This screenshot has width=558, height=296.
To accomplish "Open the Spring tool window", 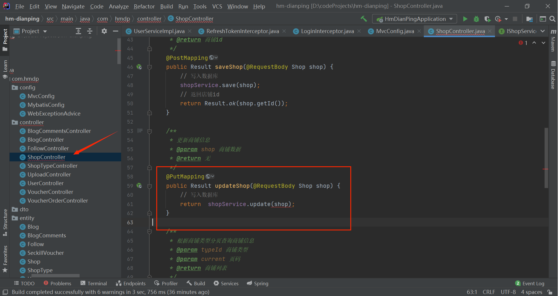I will click(257, 284).
